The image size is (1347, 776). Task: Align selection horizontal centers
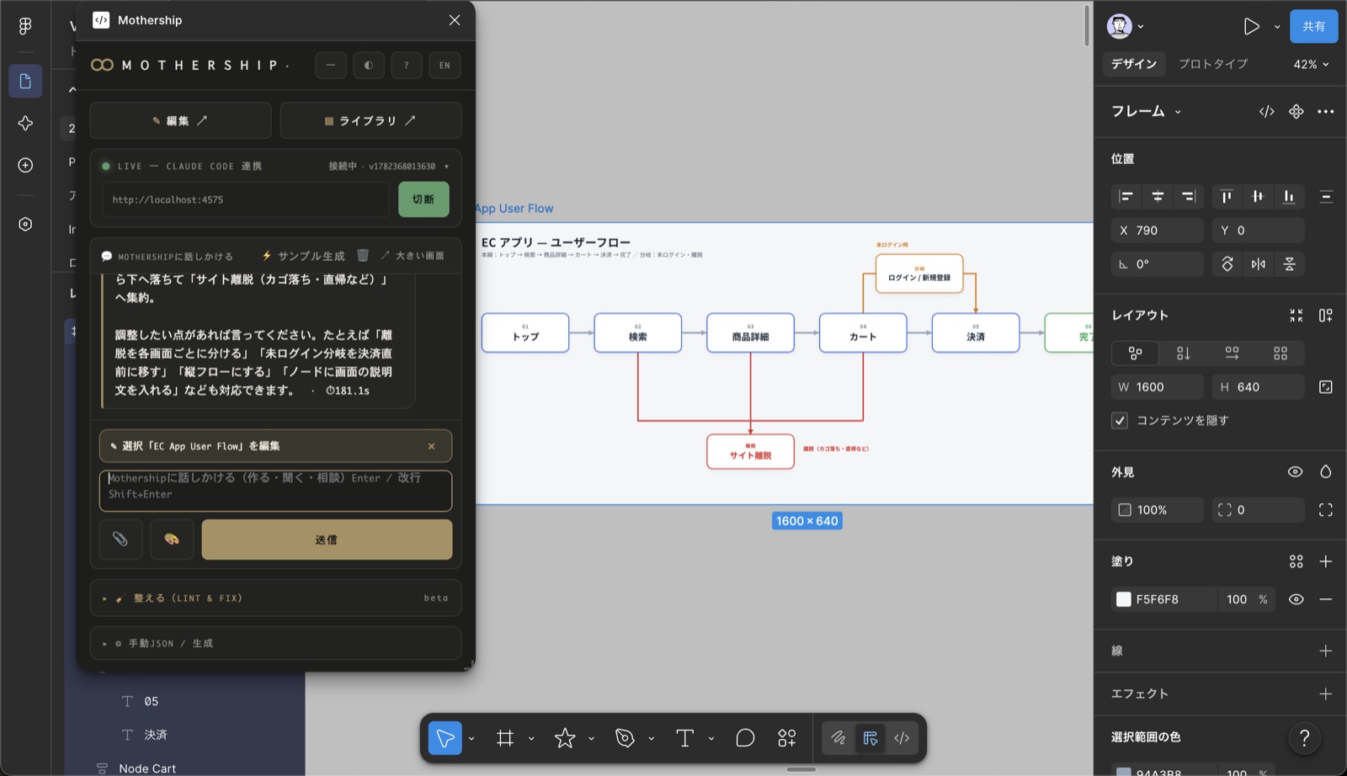(x=1158, y=196)
